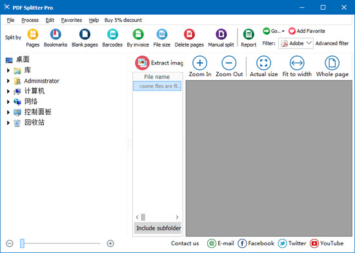Click the plus icon by the slider
Screen dimensions: 355x253
110,243
